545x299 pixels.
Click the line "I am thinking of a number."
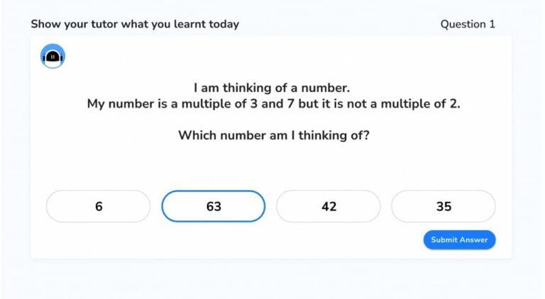[x=272, y=88]
